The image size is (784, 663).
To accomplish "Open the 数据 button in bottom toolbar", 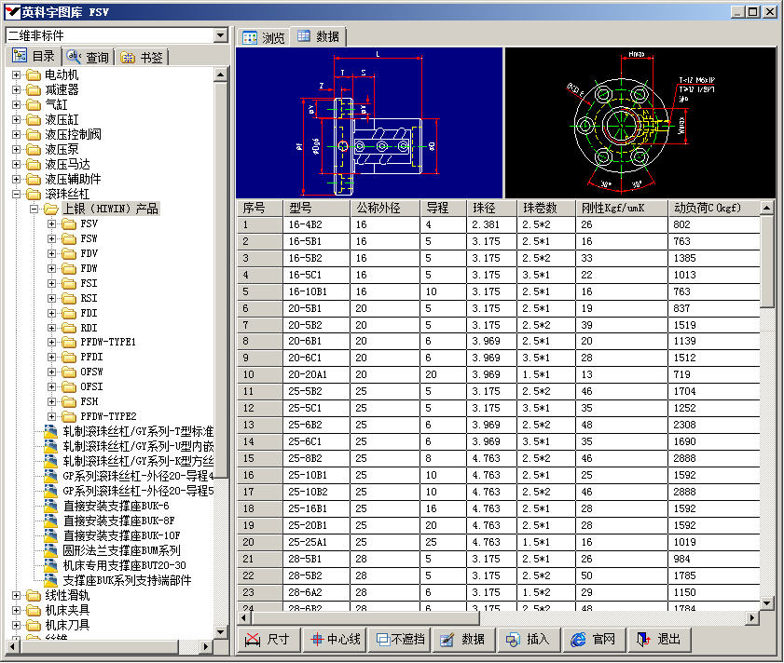I will click(x=462, y=640).
